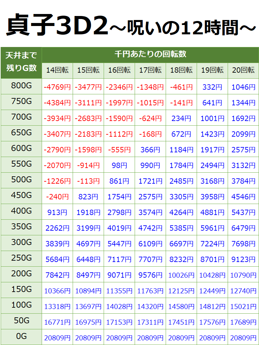Click the 13318円 cell
The image size is (259, 345).
coord(57,306)
